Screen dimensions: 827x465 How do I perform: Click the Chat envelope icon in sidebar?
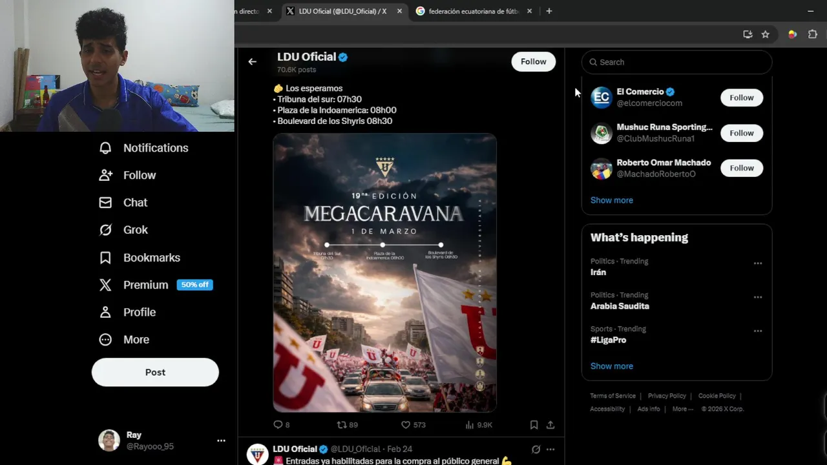[105, 203]
